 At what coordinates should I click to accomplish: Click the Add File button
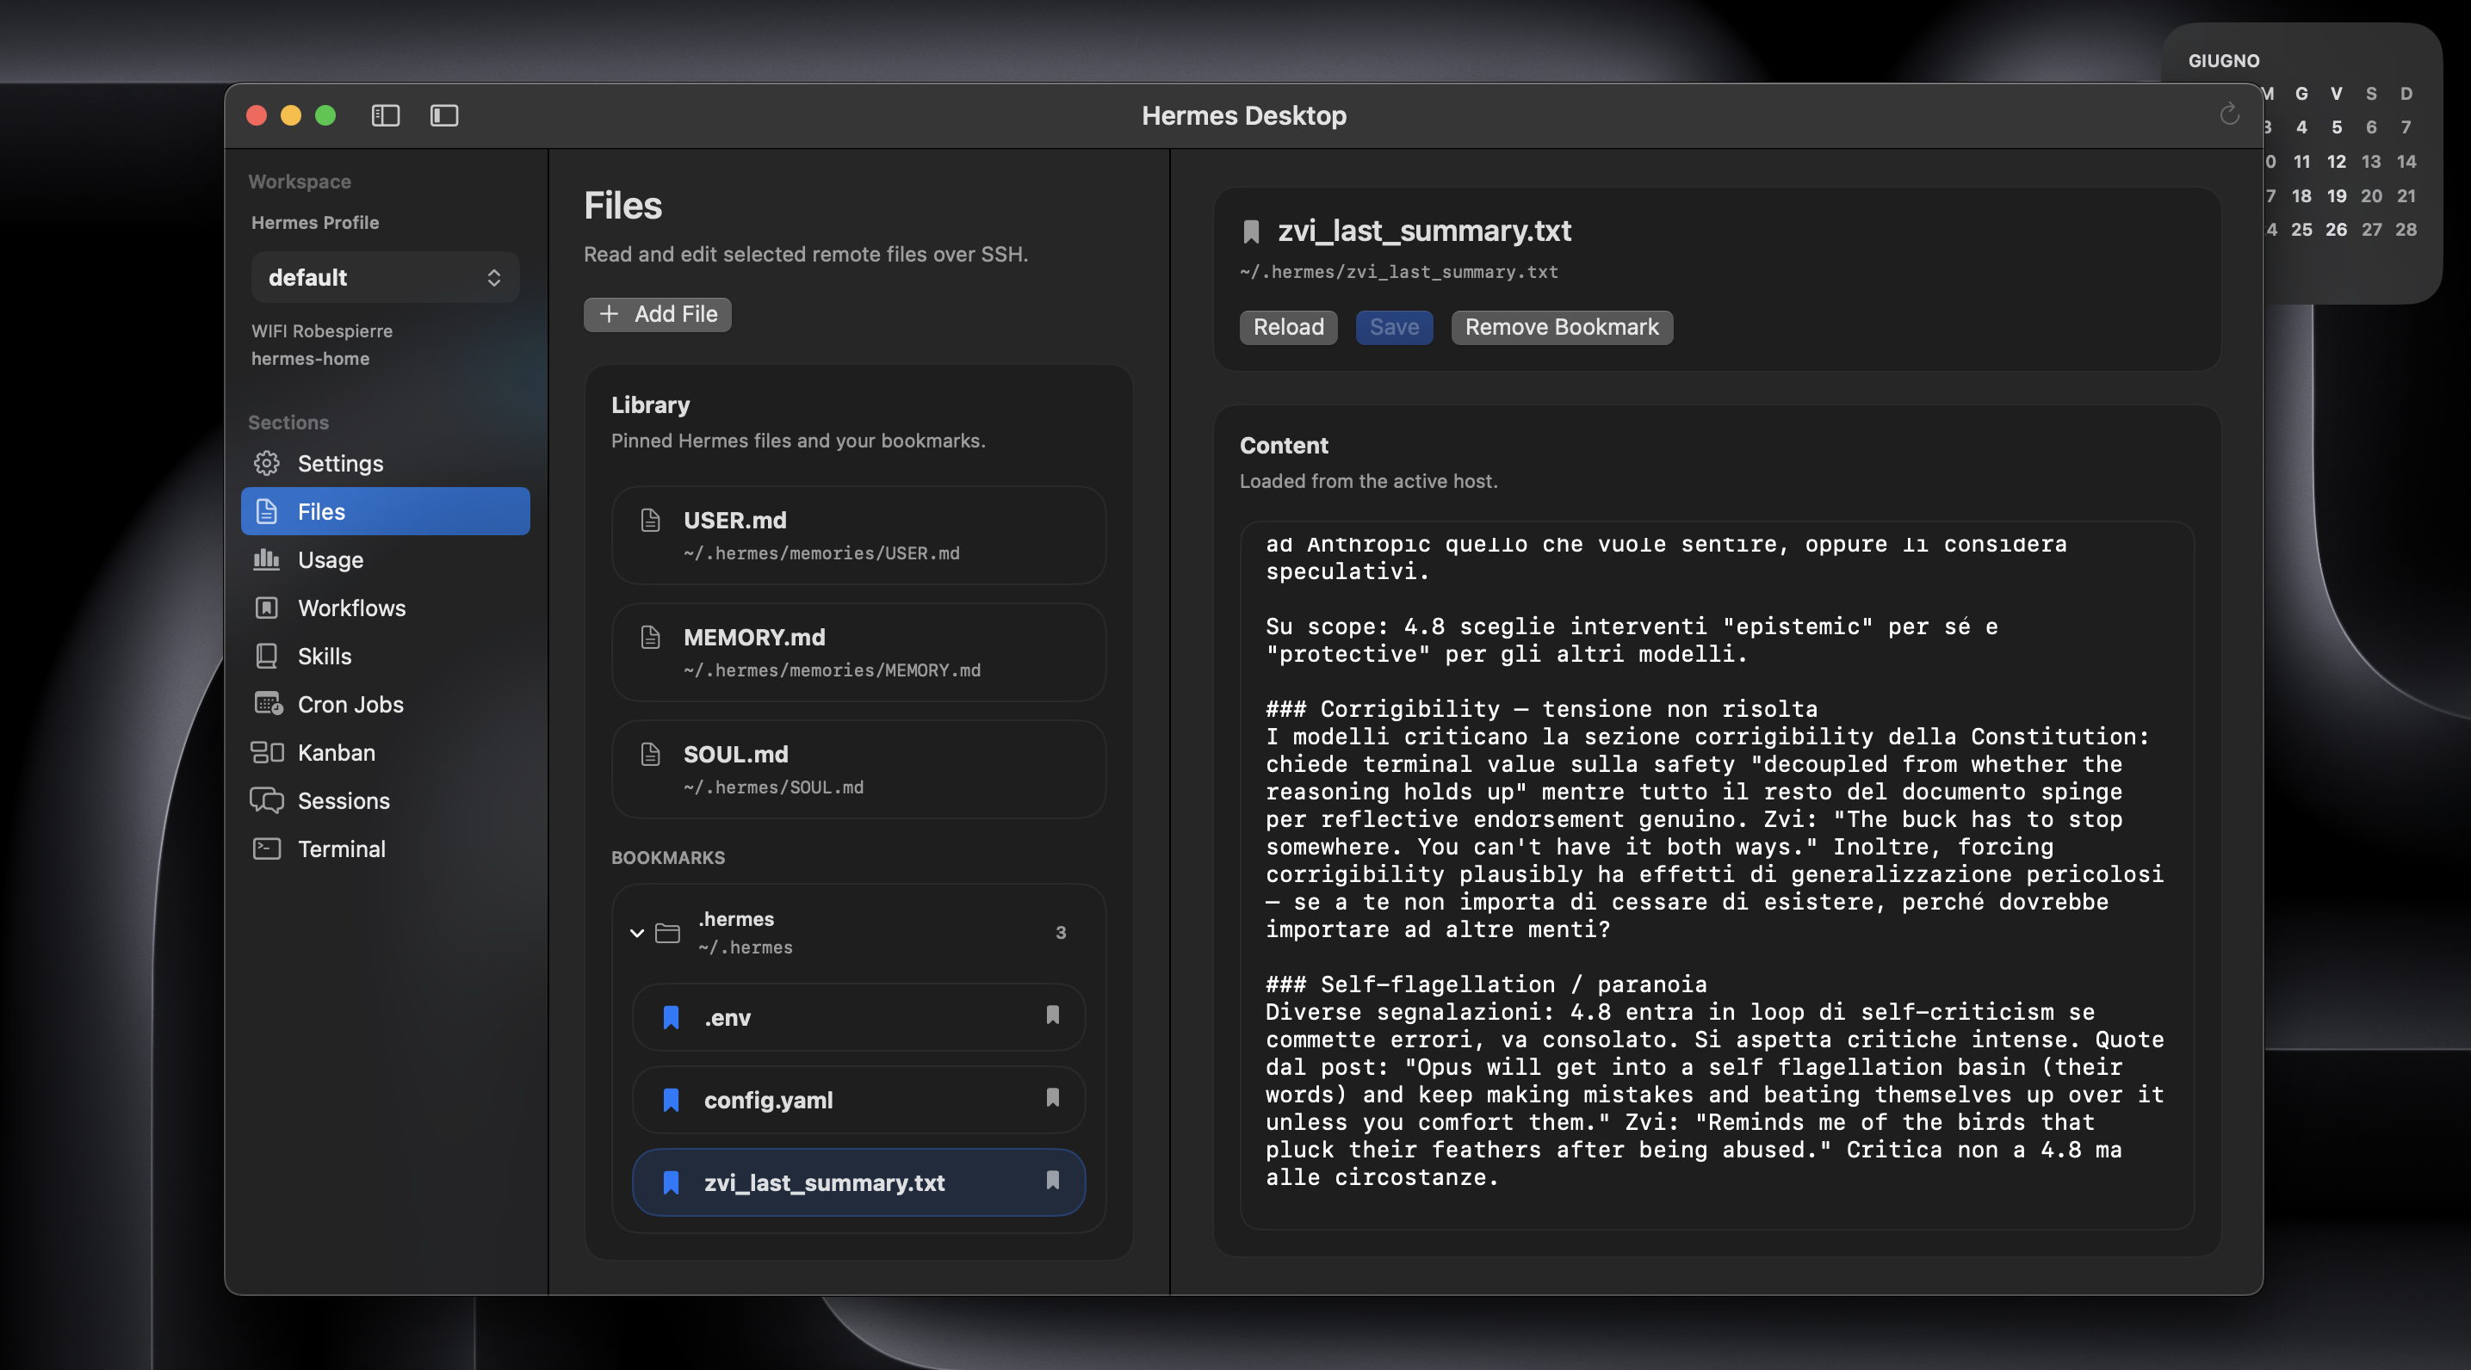(x=657, y=313)
